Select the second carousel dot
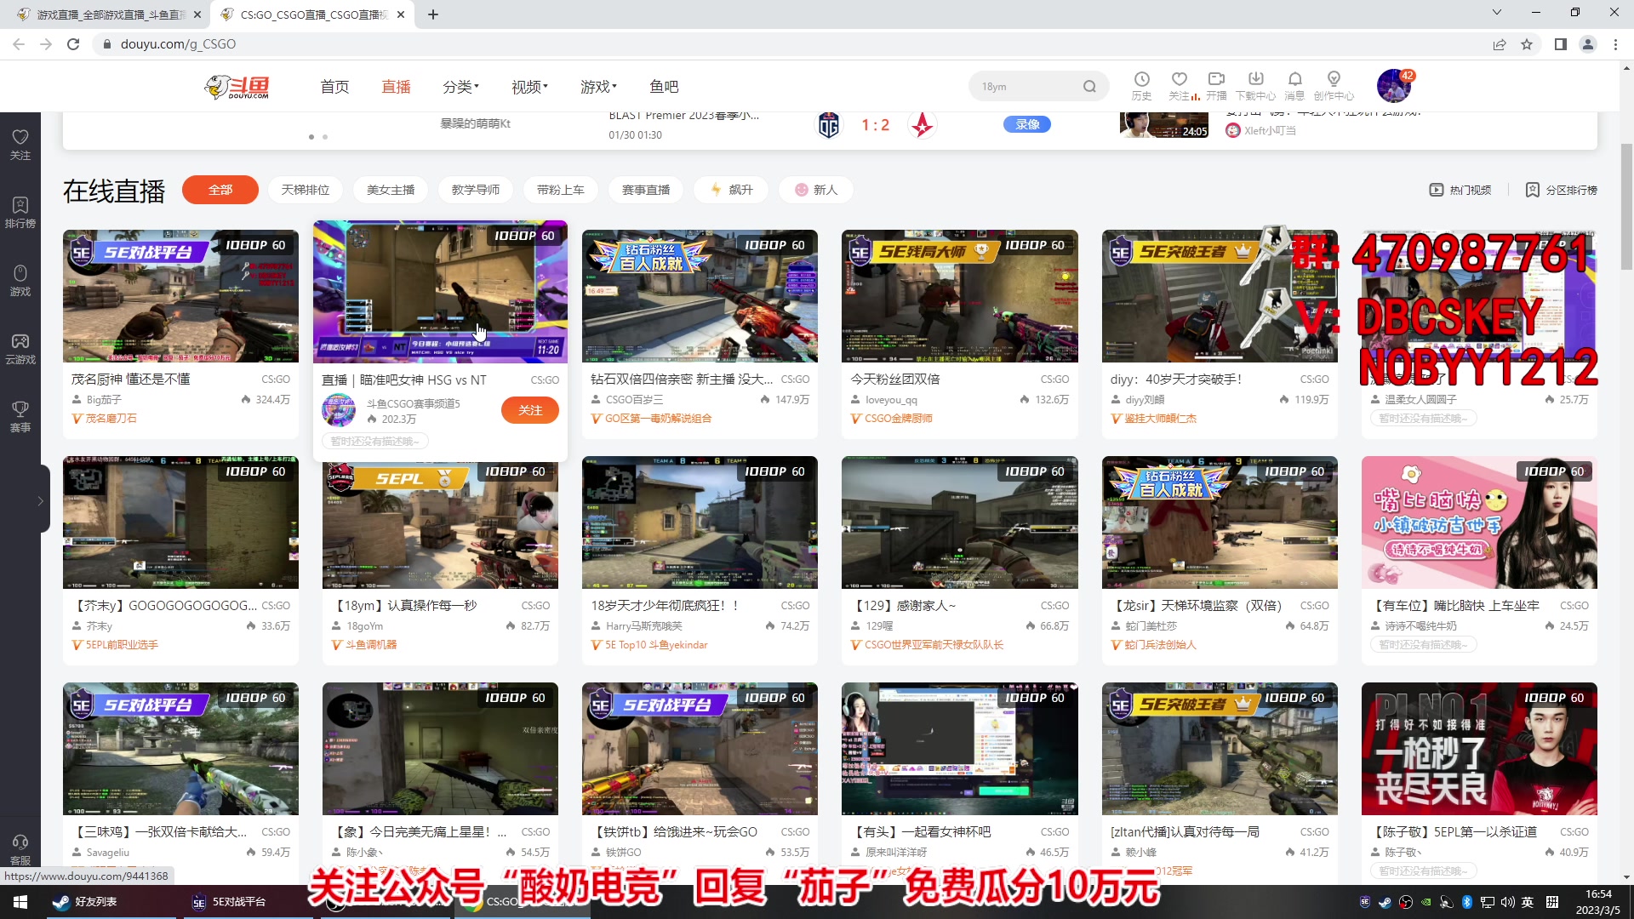This screenshot has height=919, width=1634. tap(325, 137)
